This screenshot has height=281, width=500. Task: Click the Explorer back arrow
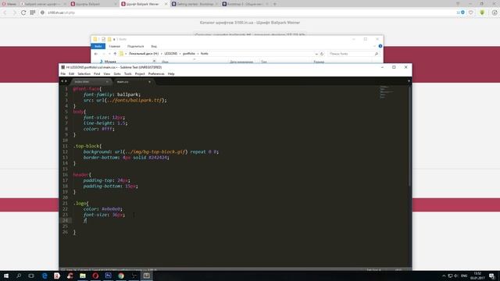[96, 54]
